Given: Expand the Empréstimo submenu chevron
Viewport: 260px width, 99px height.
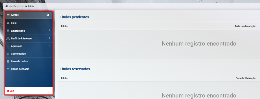Looking at the screenshot, I should [49, 30].
